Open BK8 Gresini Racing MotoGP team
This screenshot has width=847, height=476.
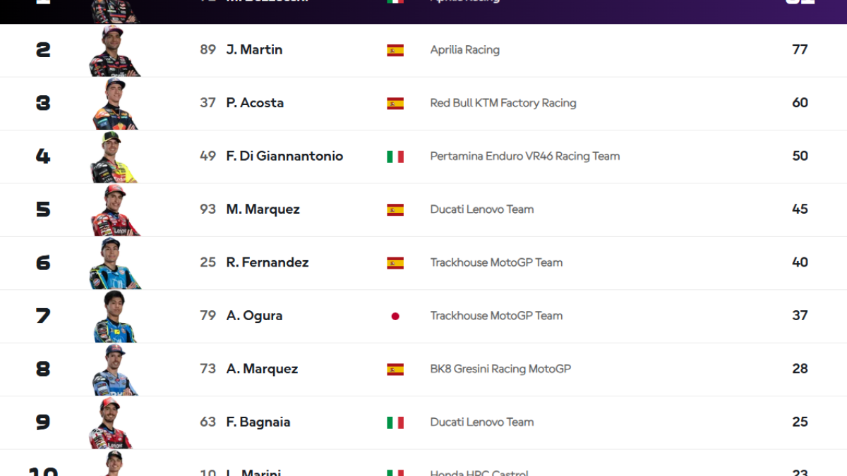(x=500, y=369)
